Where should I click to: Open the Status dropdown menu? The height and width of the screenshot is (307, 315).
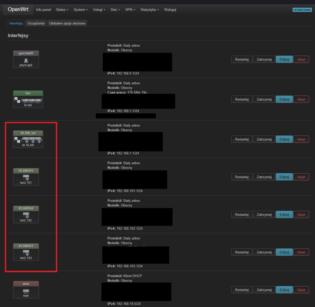[x=62, y=10]
